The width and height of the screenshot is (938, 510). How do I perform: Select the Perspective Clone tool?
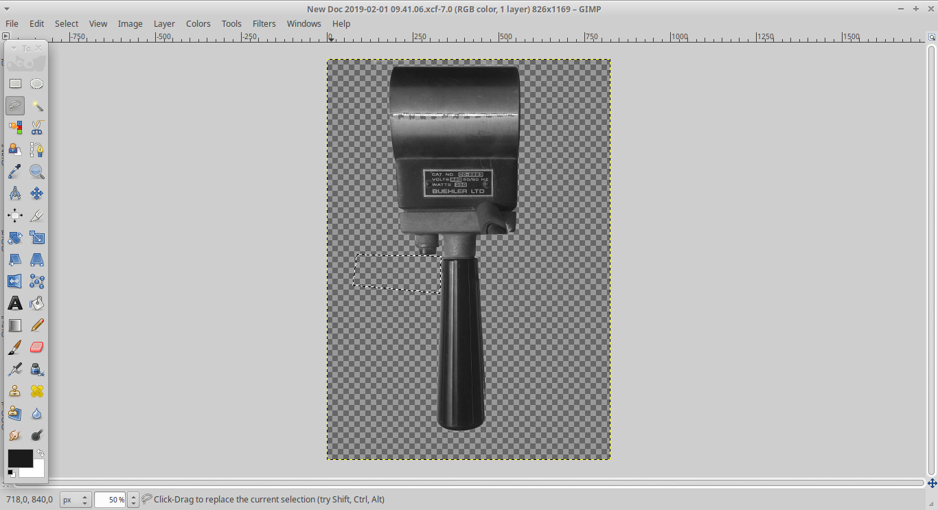[15, 413]
